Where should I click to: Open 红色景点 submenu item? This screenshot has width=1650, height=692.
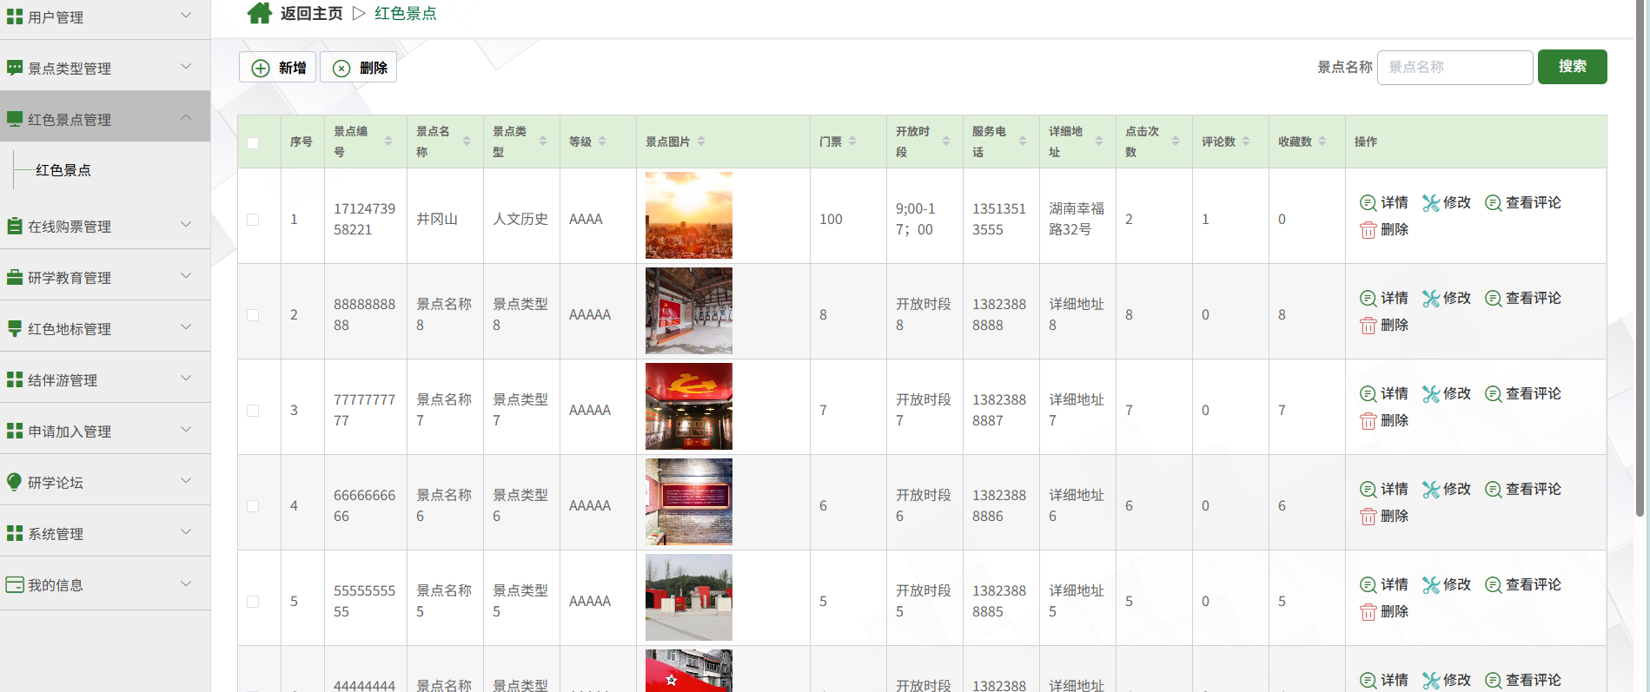click(x=63, y=170)
